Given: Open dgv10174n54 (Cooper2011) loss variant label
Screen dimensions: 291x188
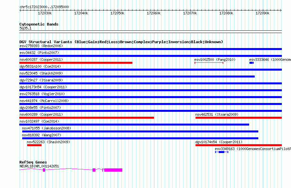Looking at the screenshot, I should click(219, 142).
